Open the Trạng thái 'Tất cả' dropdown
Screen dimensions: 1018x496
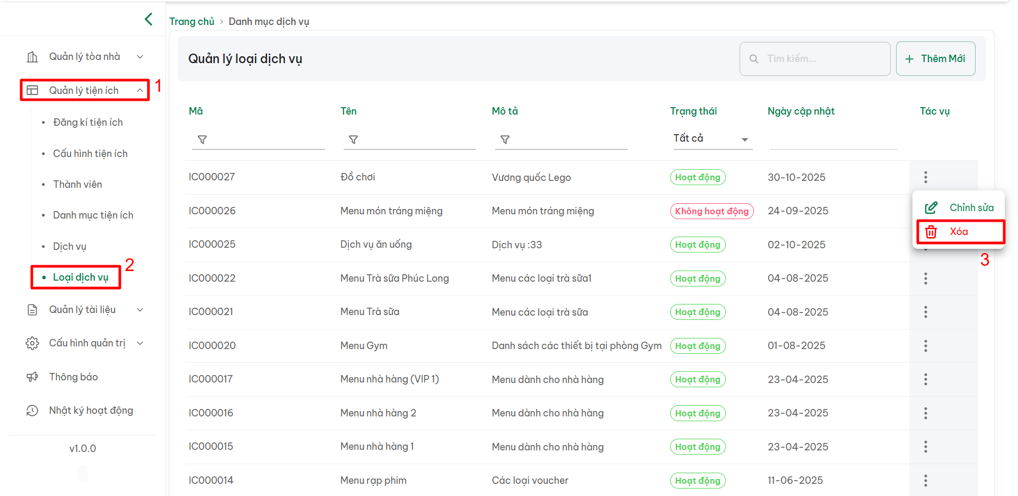click(712, 139)
